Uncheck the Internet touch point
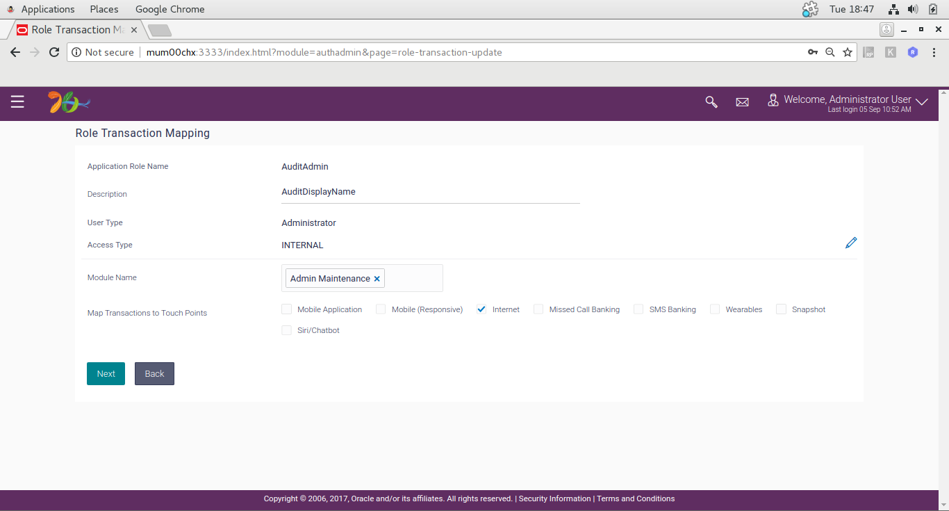The width and height of the screenshot is (949, 511). (481, 309)
